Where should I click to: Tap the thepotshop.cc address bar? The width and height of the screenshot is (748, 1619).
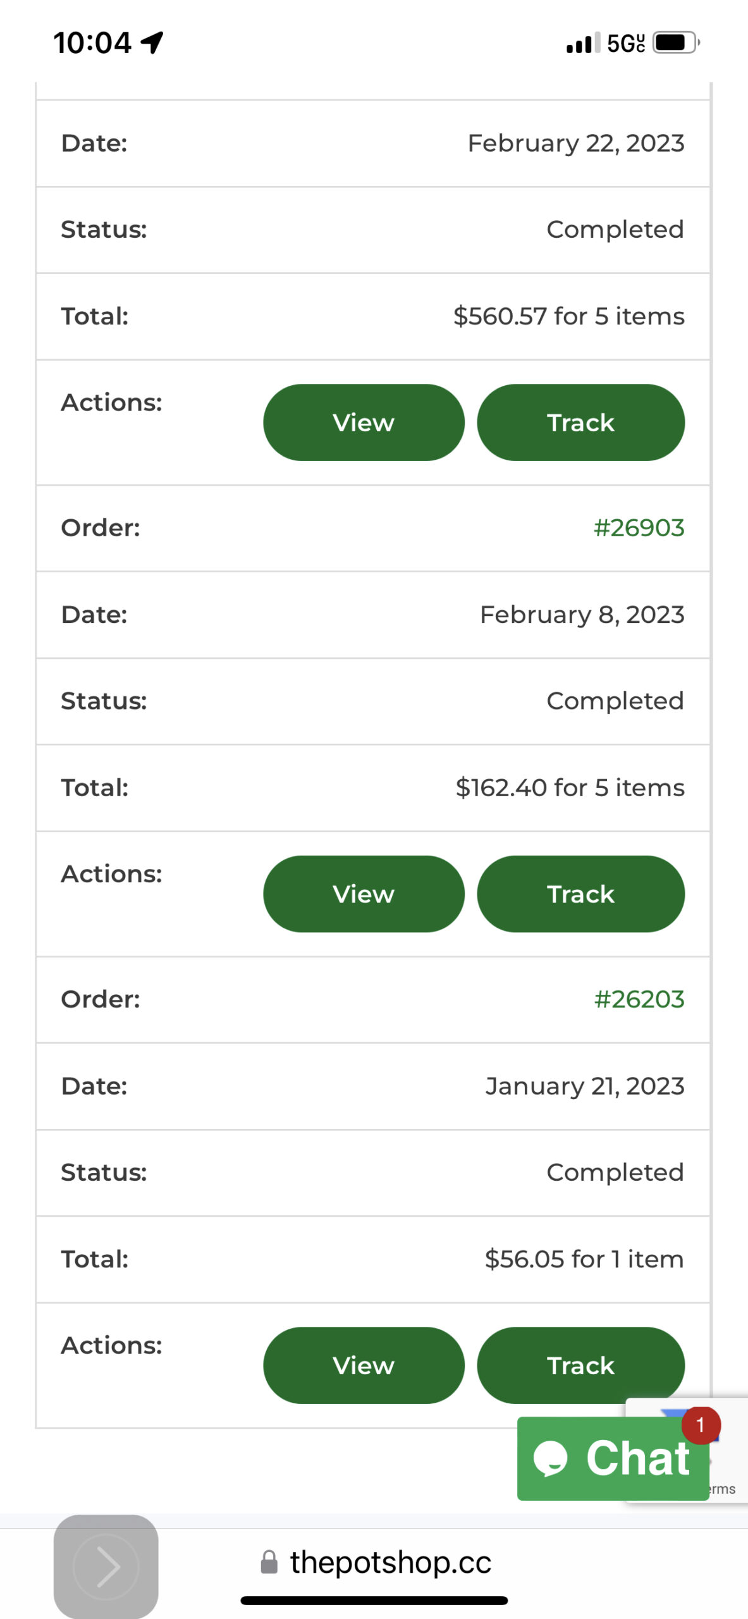point(389,1563)
